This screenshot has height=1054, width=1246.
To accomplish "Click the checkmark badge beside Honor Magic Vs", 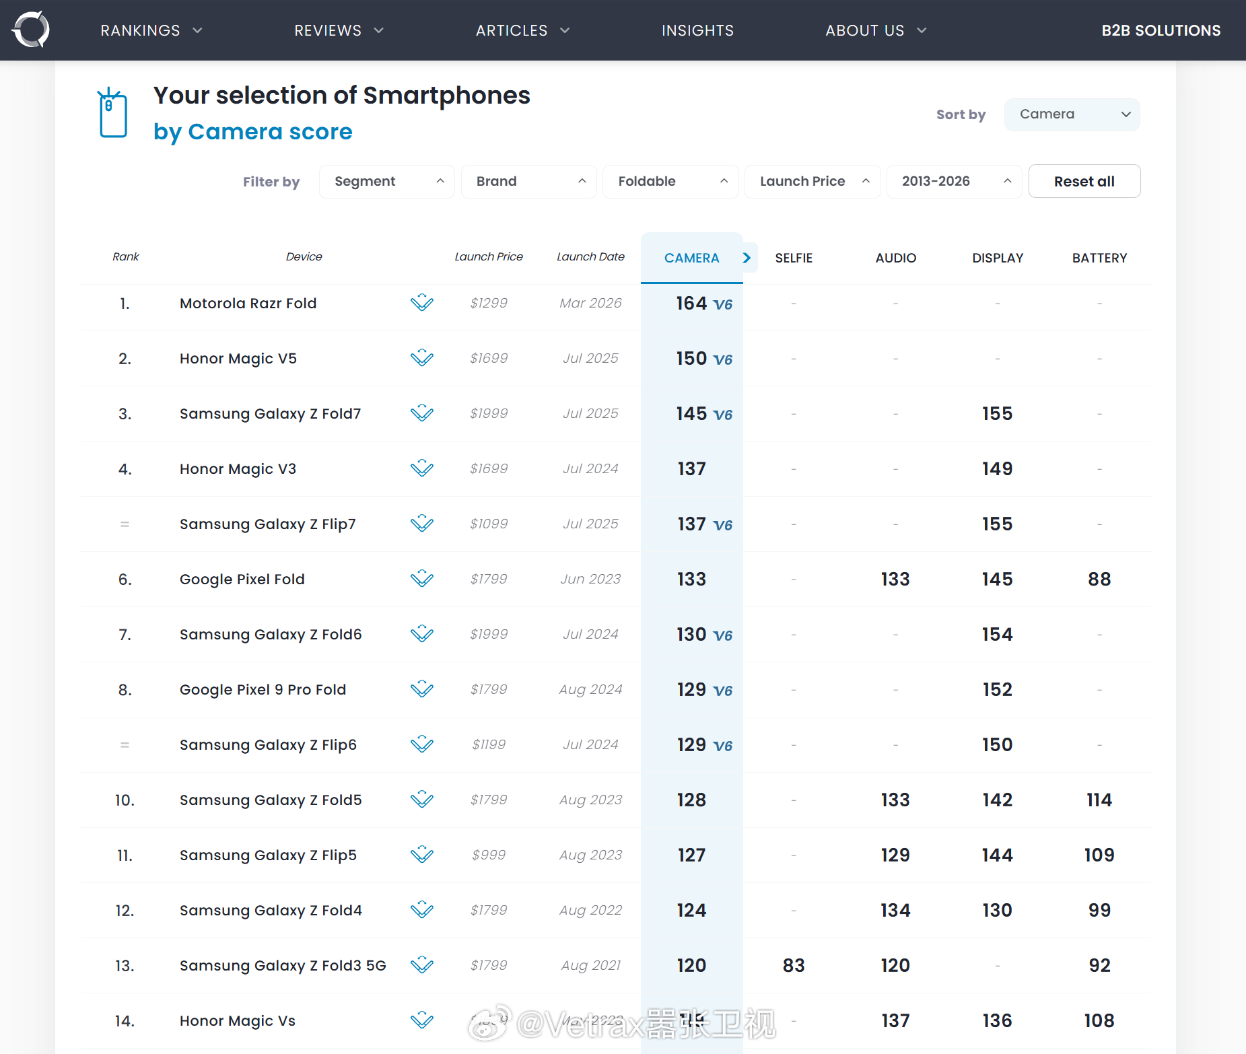I will (422, 1020).
